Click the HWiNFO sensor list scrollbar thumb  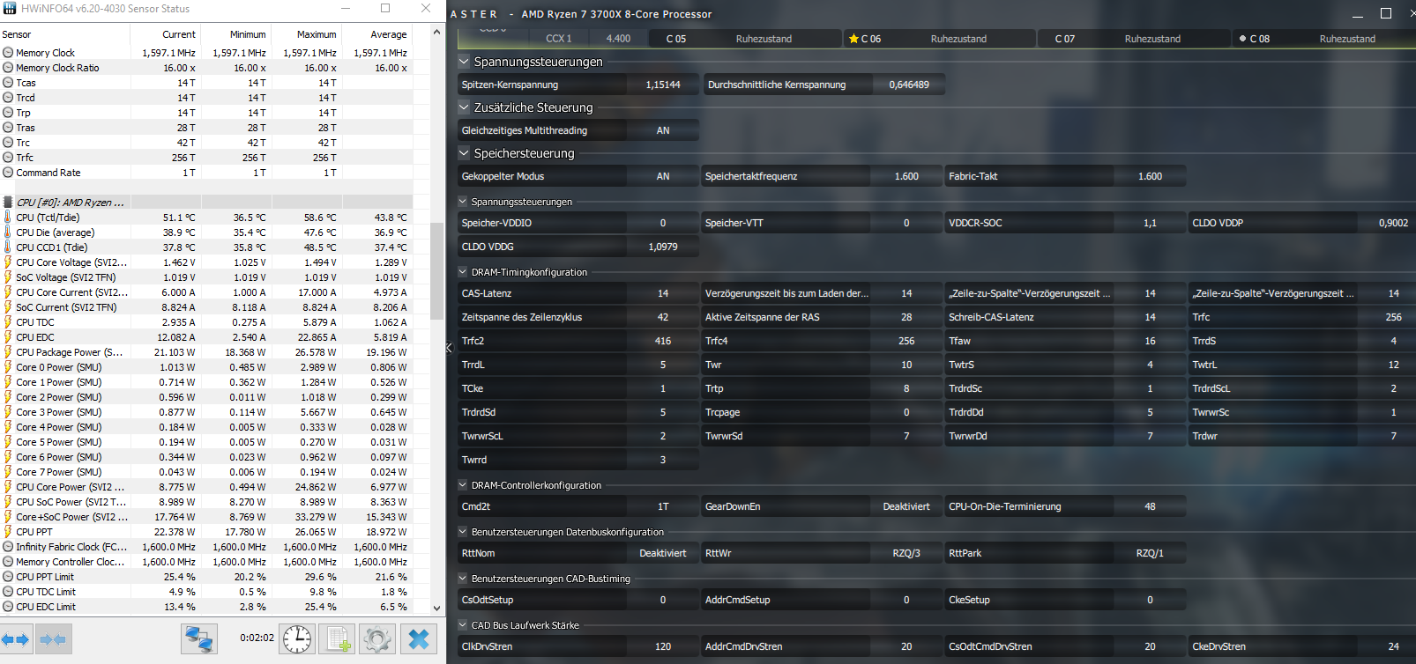(x=436, y=269)
